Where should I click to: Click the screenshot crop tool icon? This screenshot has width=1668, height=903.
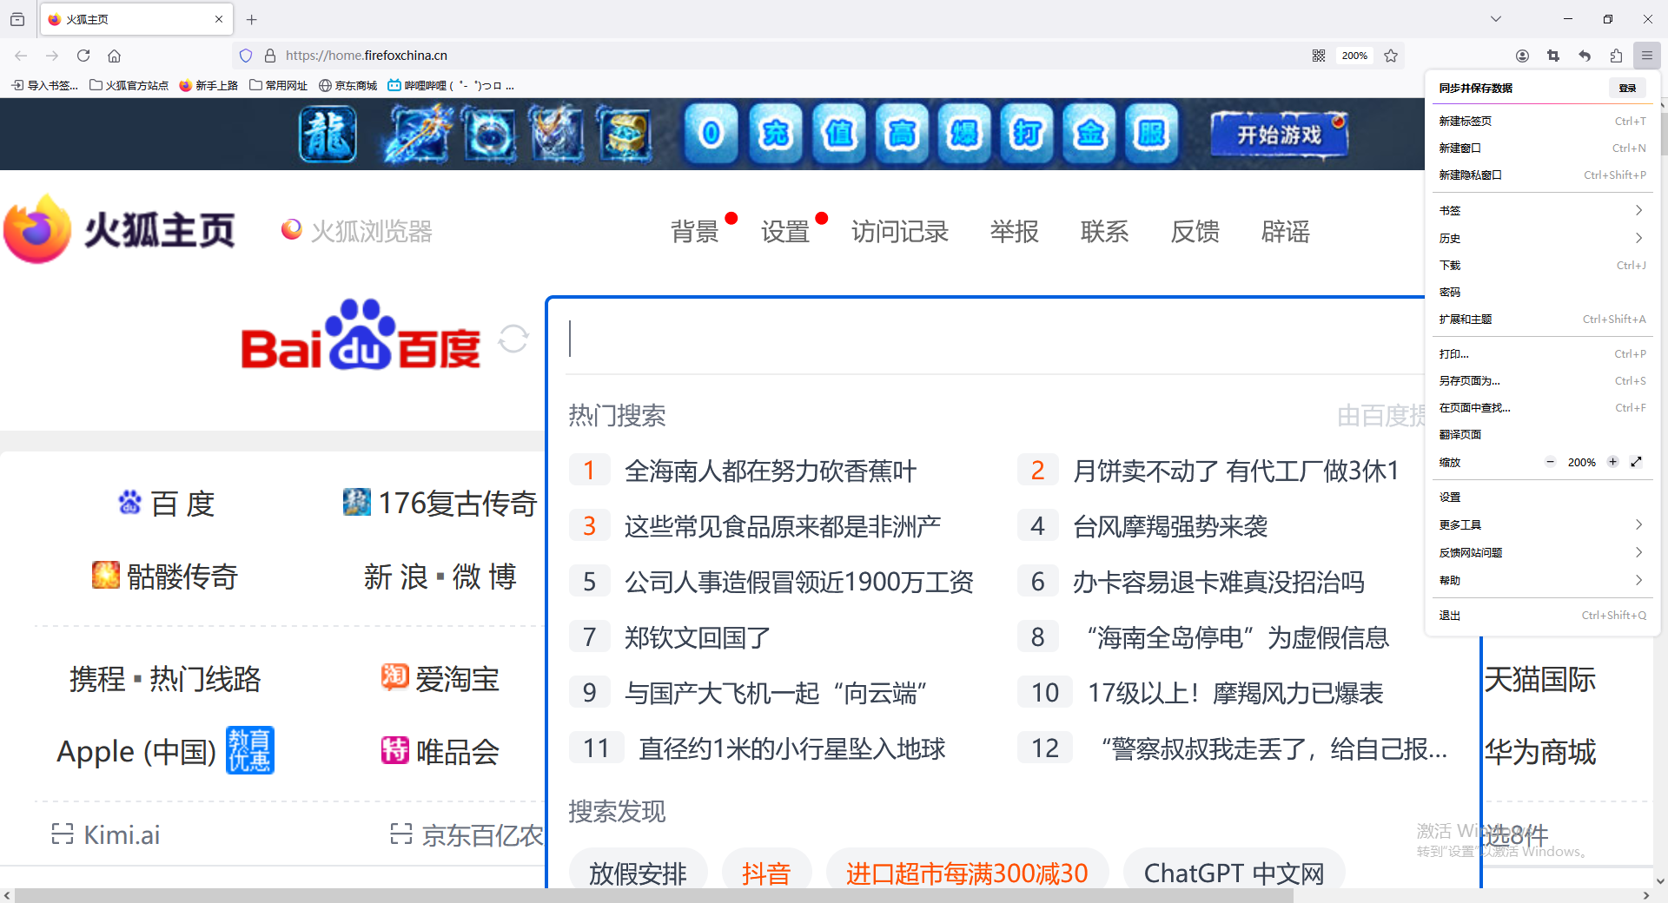point(1553,56)
